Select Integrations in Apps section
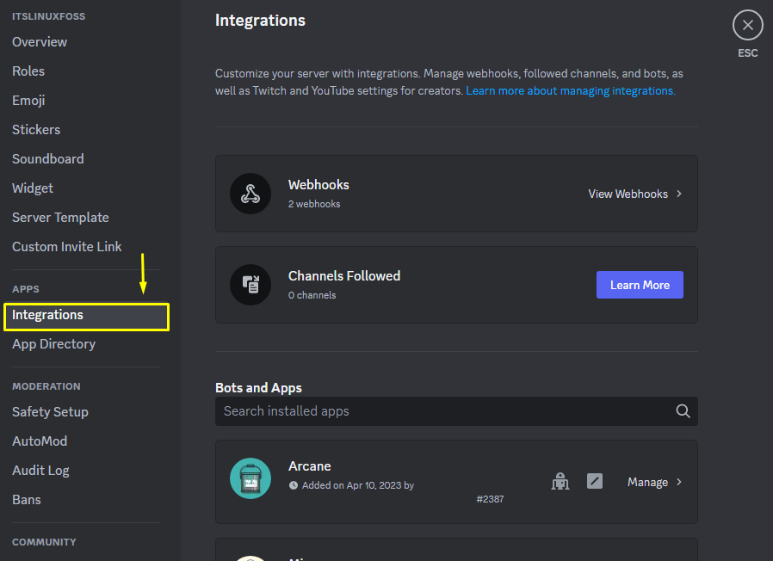 click(86, 317)
